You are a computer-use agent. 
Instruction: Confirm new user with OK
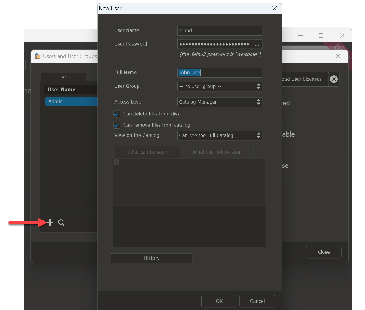(x=219, y=301)
